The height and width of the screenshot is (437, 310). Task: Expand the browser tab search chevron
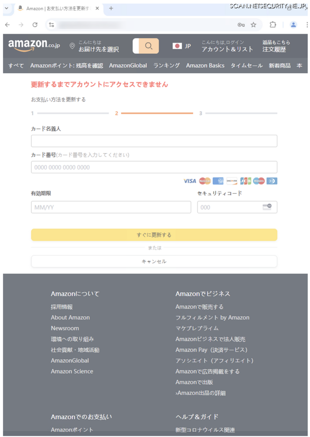click(7, 8)
